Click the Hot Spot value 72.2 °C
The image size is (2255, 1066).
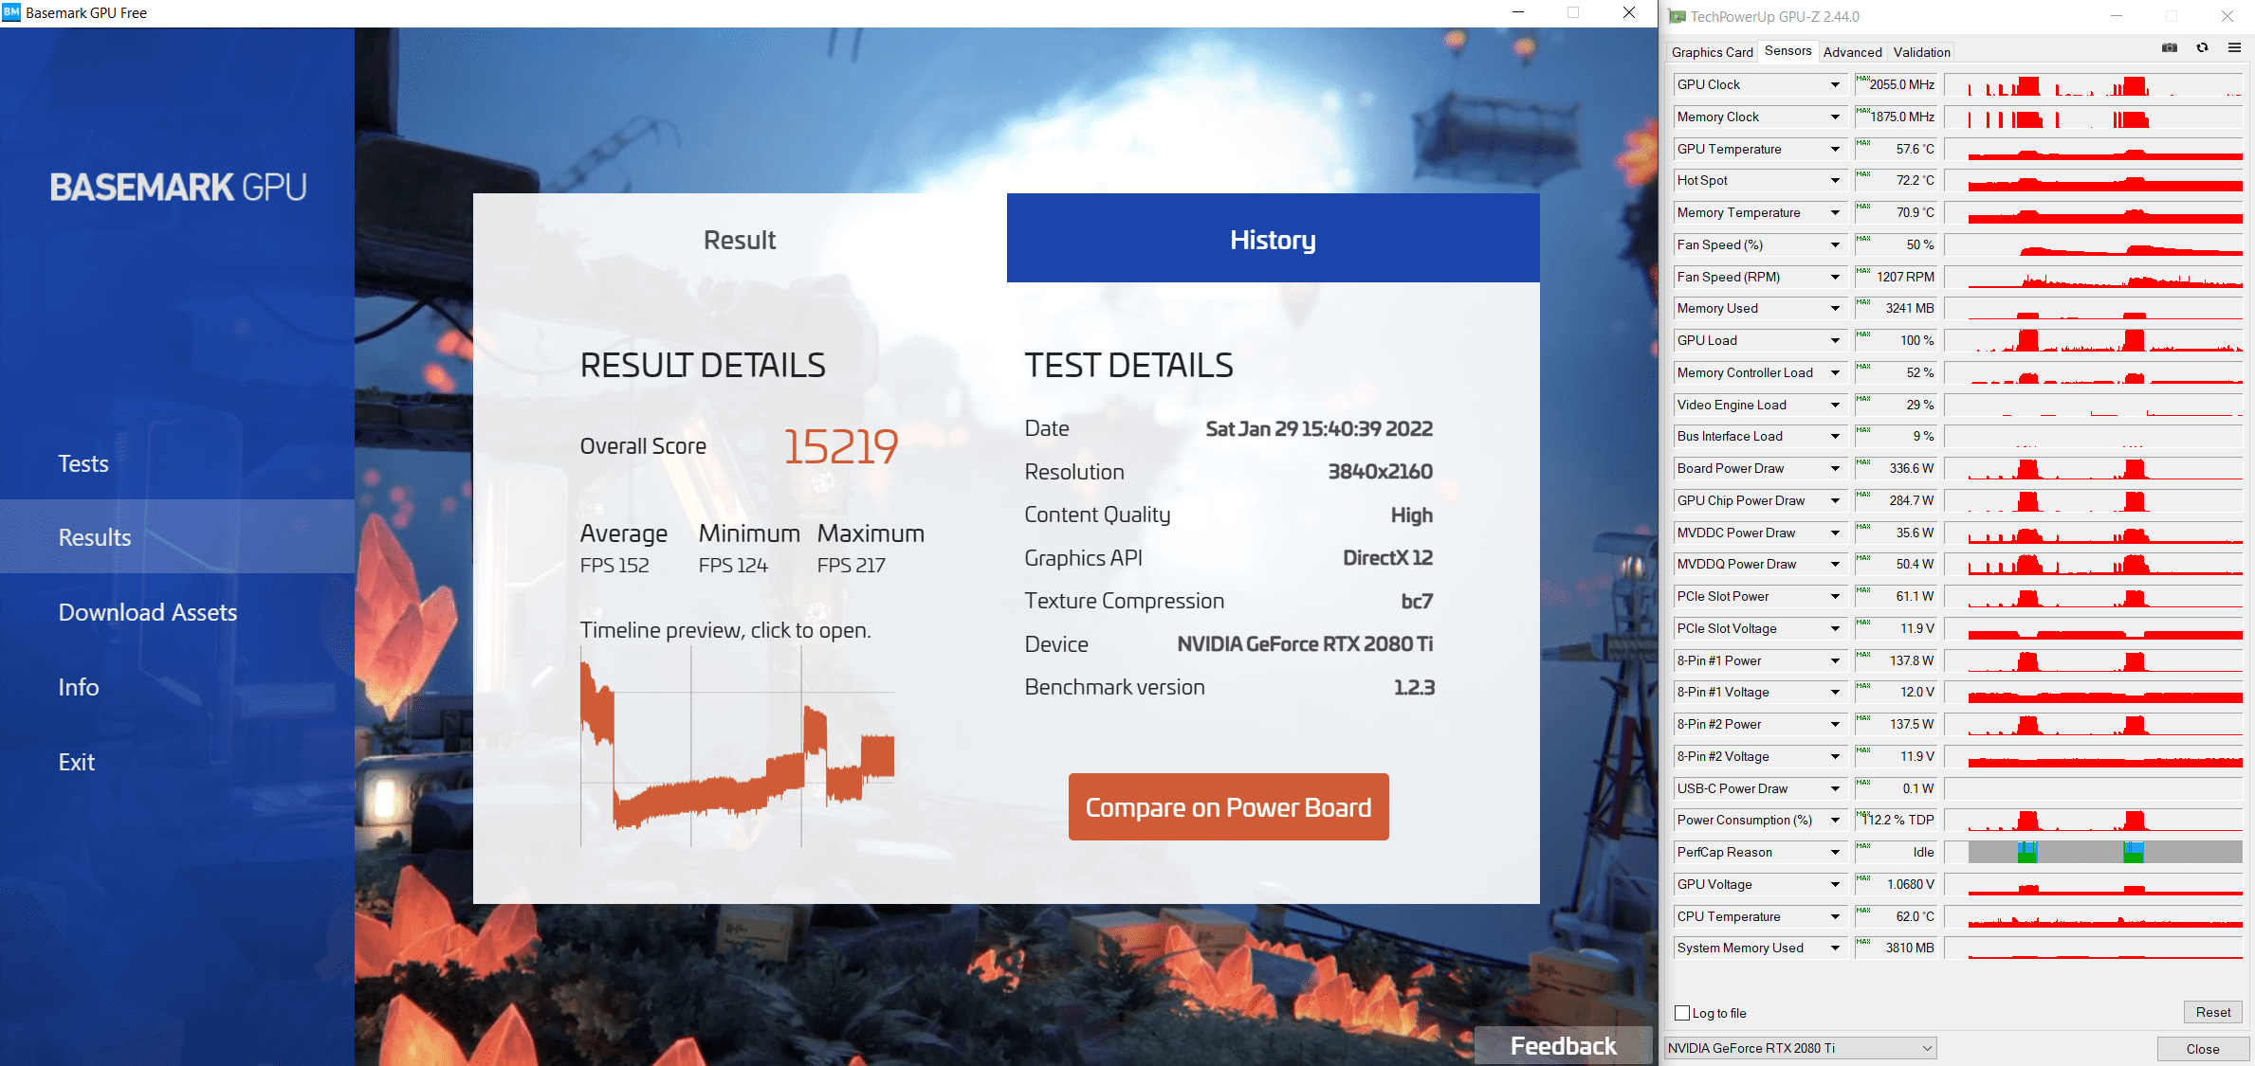[x=1896, y=181]
